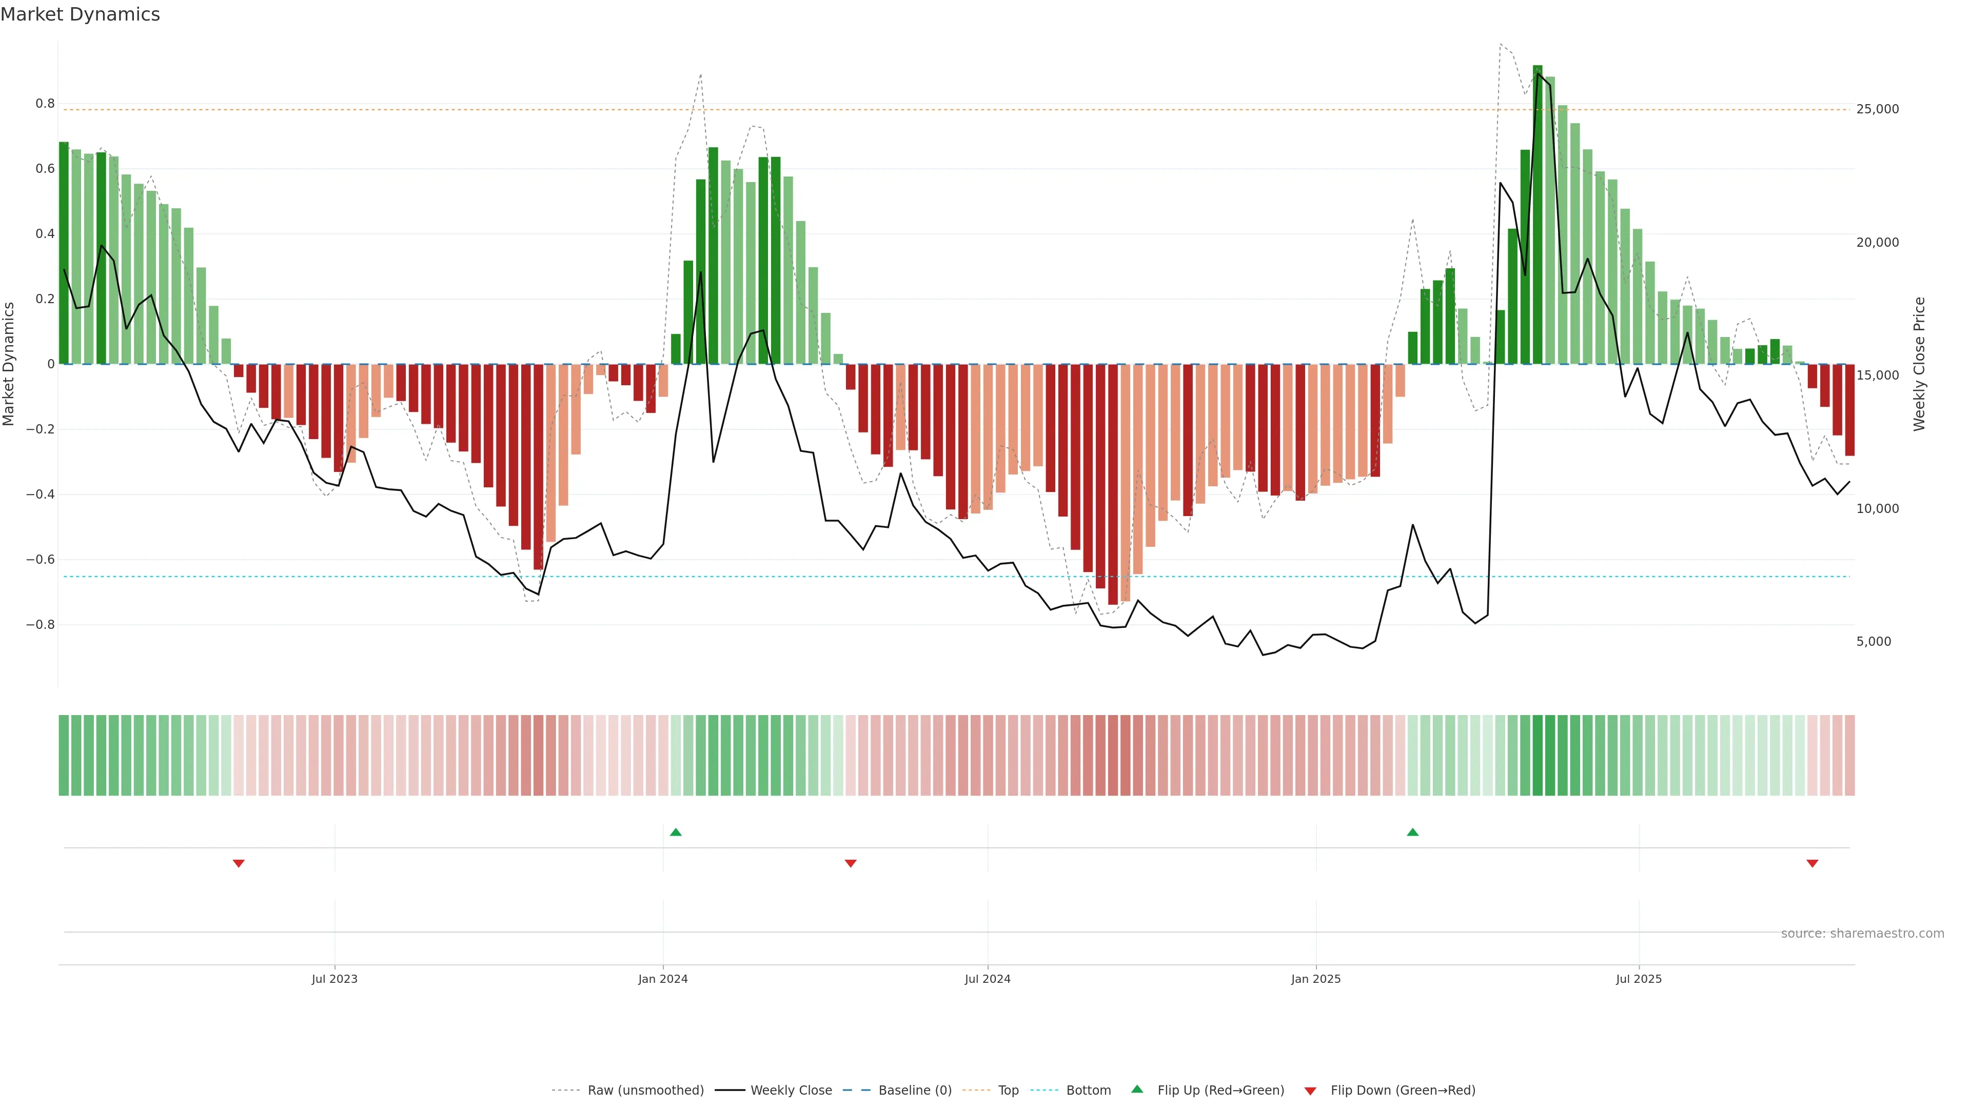Click the red triangle icon in the legend
The height and width of the screenshot is (1108, 1970).
(1310, 1091)
